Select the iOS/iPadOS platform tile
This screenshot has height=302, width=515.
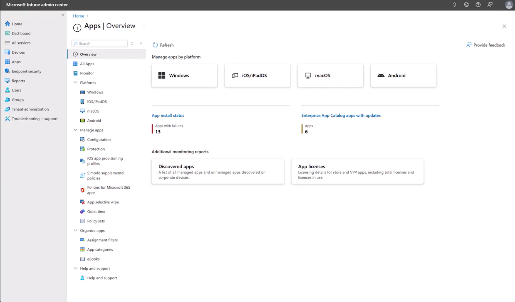click(257, 75)
